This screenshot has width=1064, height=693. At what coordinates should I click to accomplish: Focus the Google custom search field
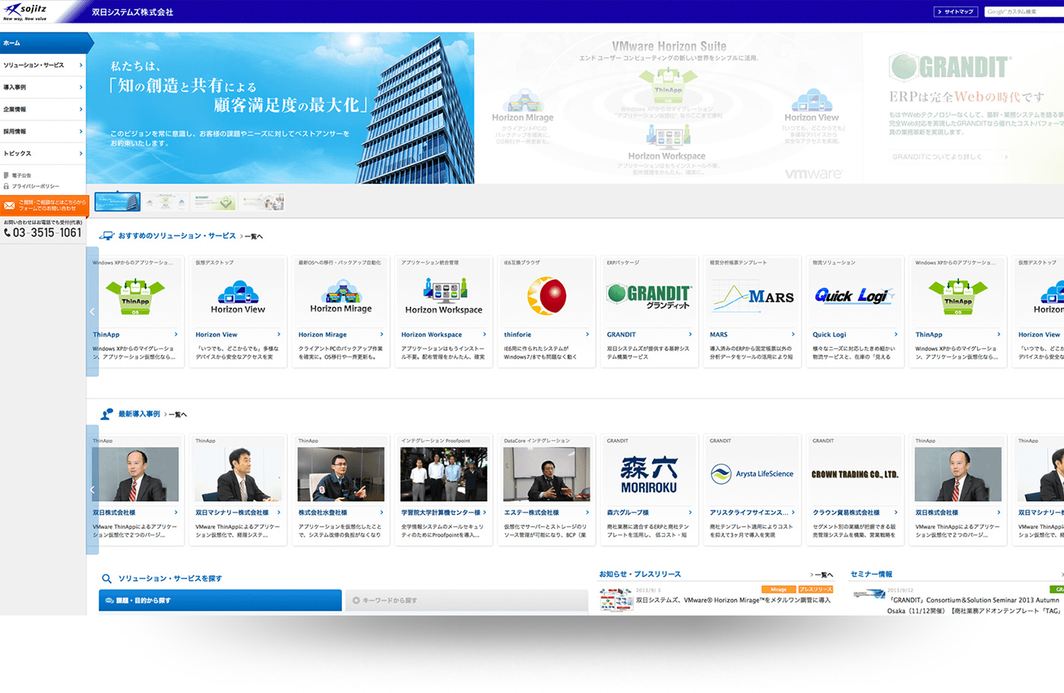1024,11
